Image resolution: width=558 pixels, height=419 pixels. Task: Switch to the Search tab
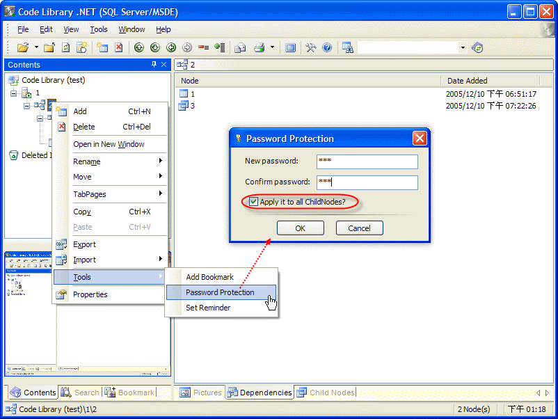tap(80, 393)
